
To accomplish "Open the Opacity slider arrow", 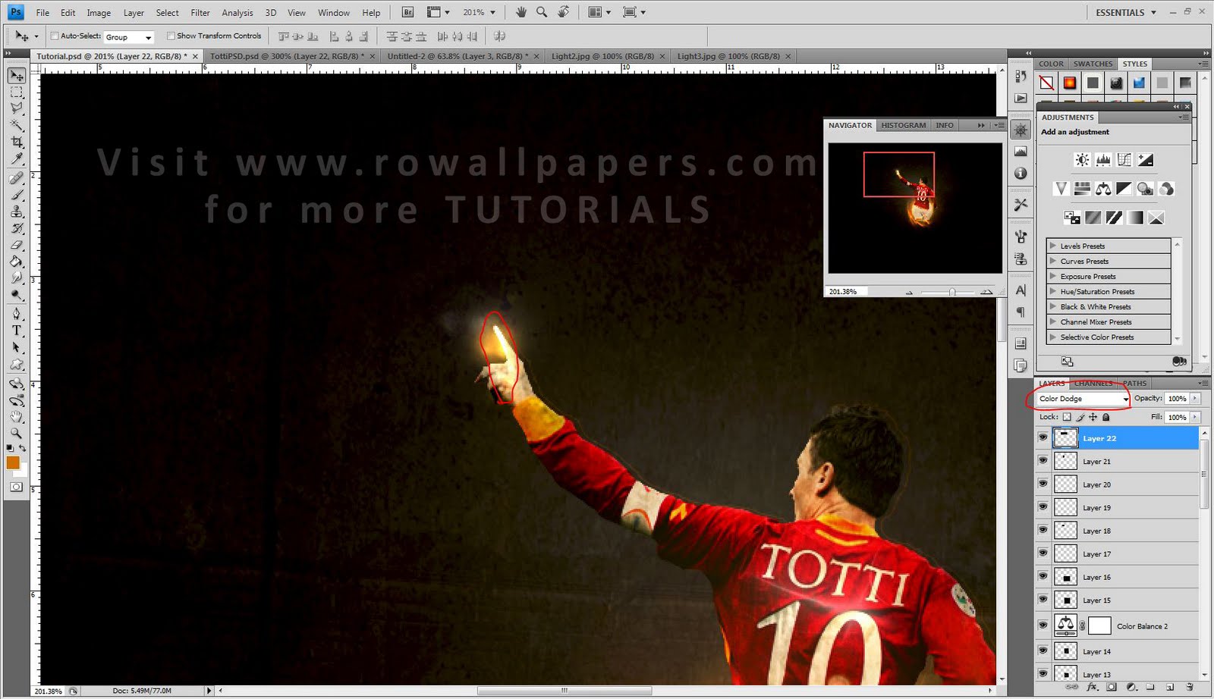I will [x=1196, y=398].
